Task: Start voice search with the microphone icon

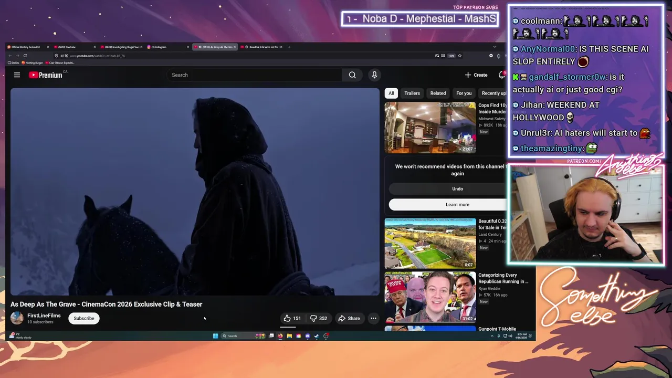Action: pyautogui.click(x=374, y=75)
